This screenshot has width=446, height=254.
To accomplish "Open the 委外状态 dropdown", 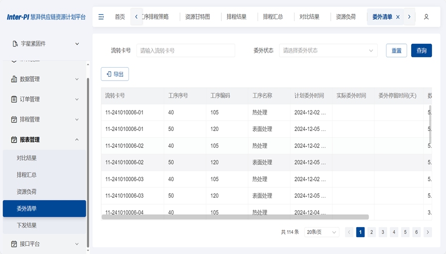I will point(328,51).
